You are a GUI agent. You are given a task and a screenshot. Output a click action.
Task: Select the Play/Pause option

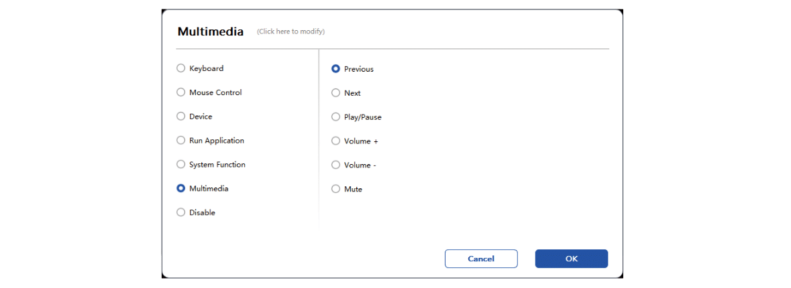coord(335,117)
